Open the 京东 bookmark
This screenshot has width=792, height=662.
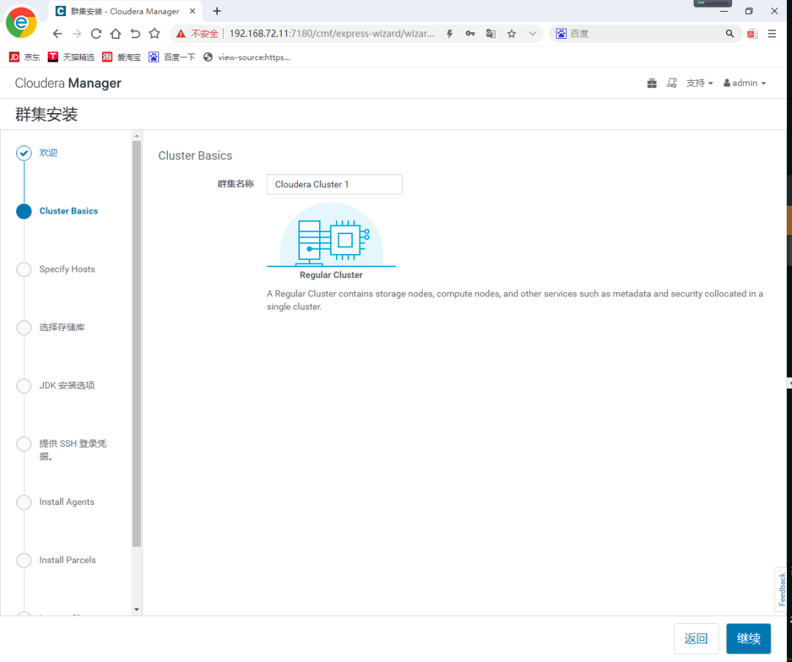[x=24, y=57]
